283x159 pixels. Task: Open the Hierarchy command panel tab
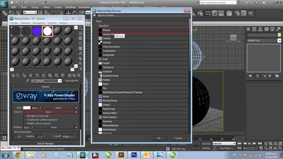click(260, 29)
